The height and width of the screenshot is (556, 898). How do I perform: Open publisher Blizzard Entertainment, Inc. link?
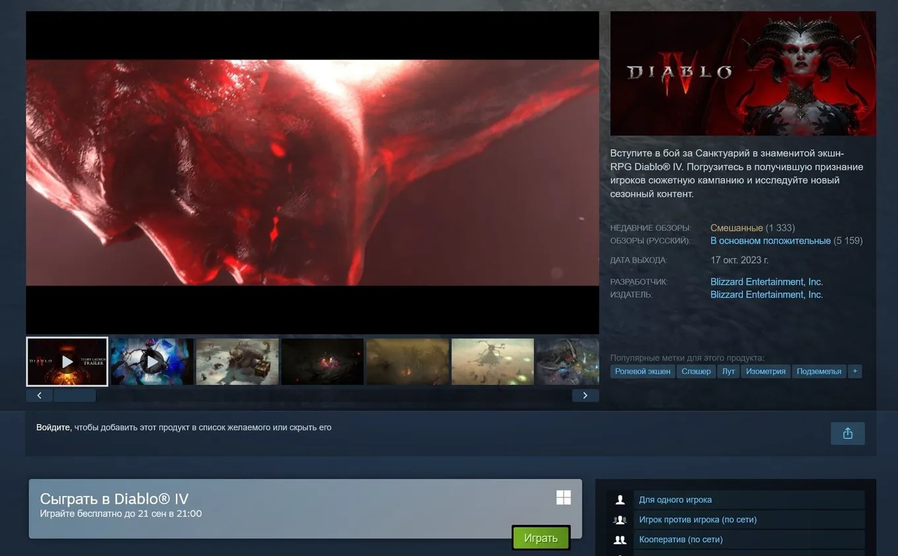[x=767, y=295]
